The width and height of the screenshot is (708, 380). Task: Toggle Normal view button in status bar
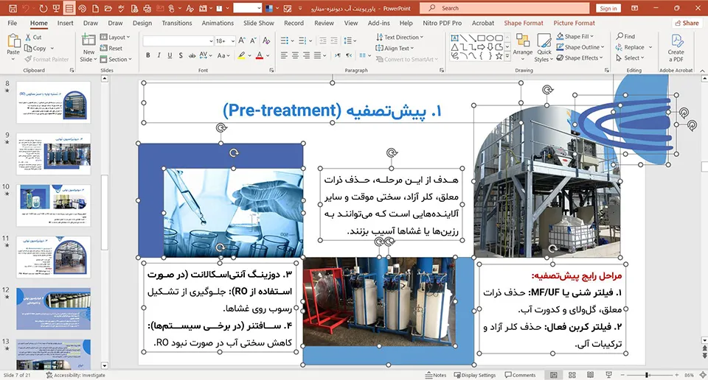point(554,375)
